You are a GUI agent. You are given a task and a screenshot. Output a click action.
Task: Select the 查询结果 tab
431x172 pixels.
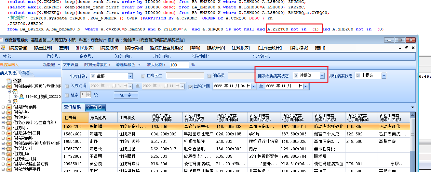pyautogui.click(x=73, y=107)
